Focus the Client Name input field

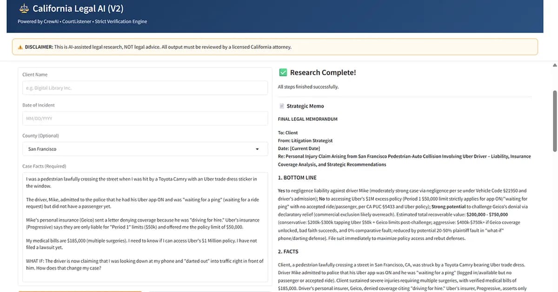145,88
